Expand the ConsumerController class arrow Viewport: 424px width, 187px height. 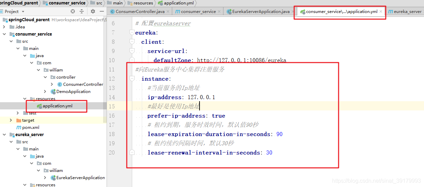[x=52, y=84]
